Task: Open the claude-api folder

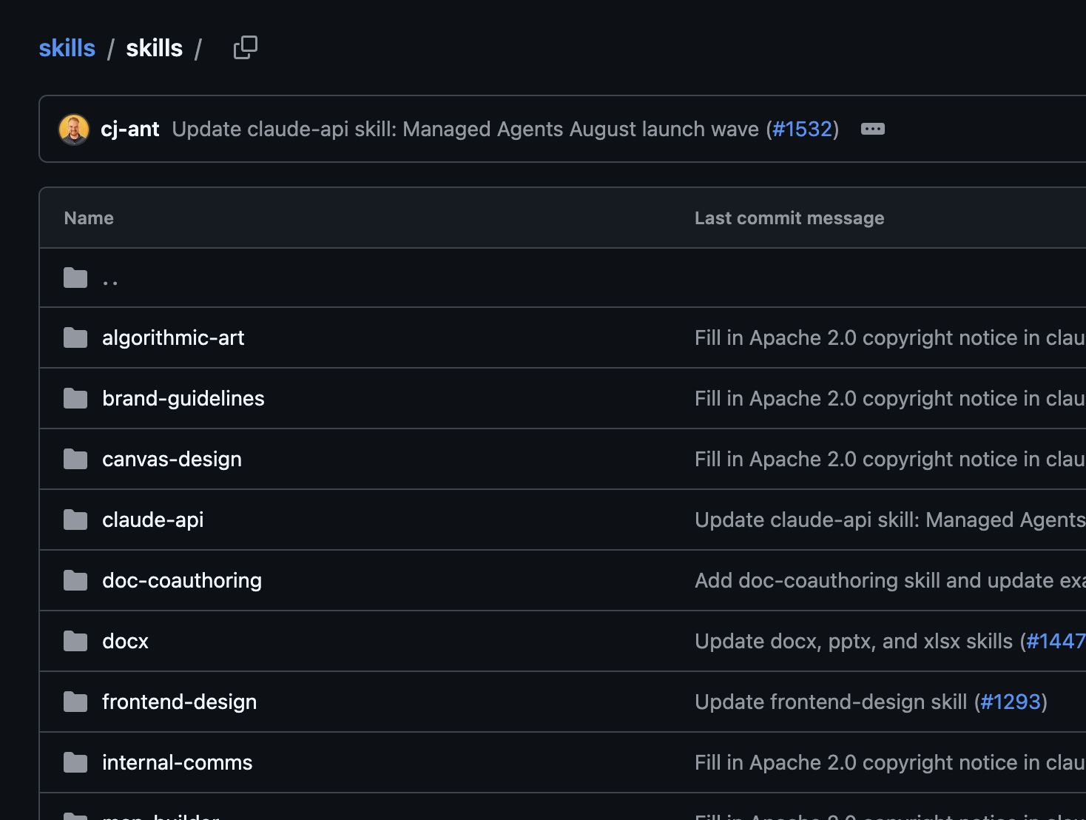Action: click(153, 520)
